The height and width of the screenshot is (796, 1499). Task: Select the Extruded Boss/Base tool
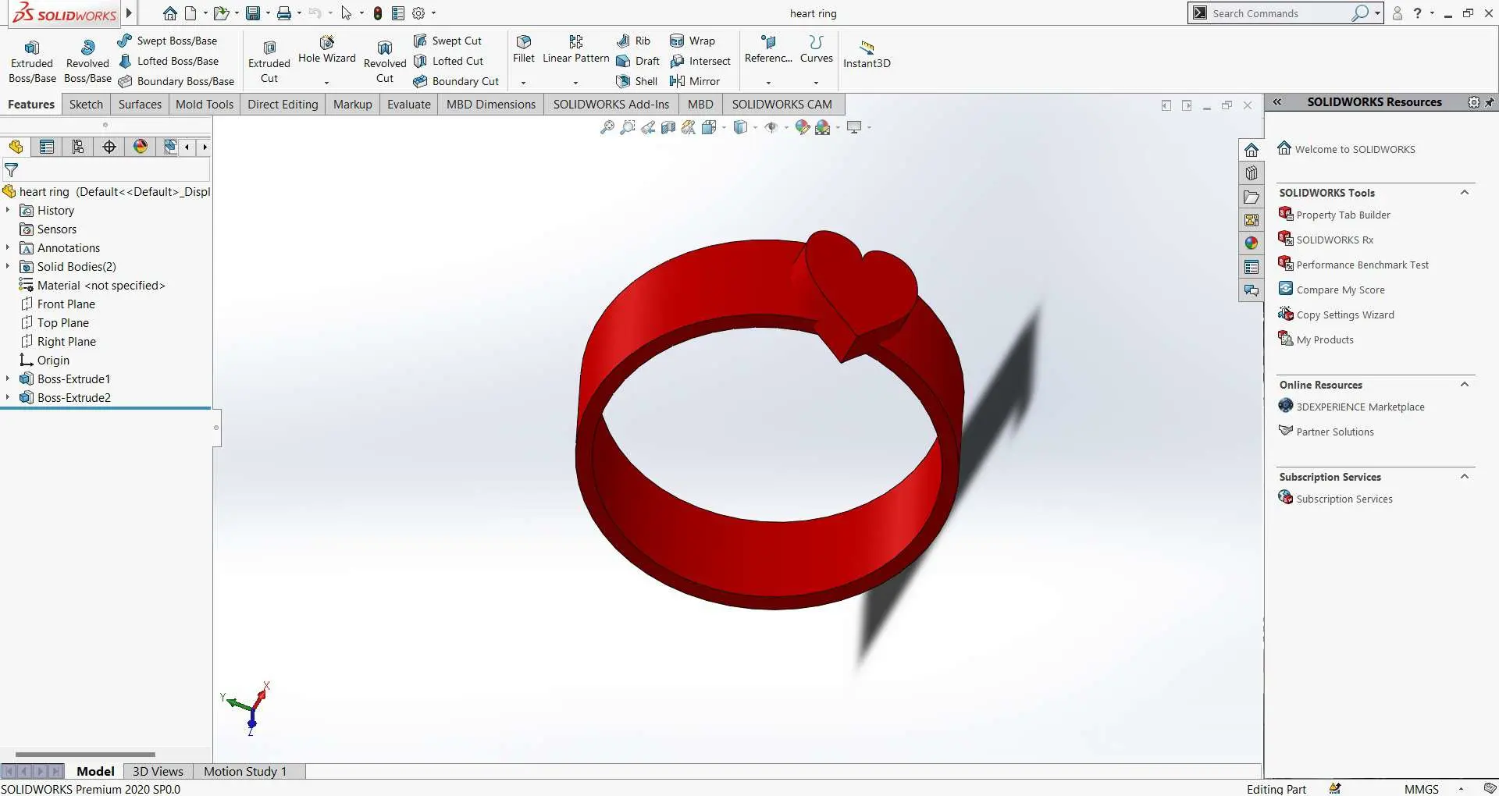[32, 62]
